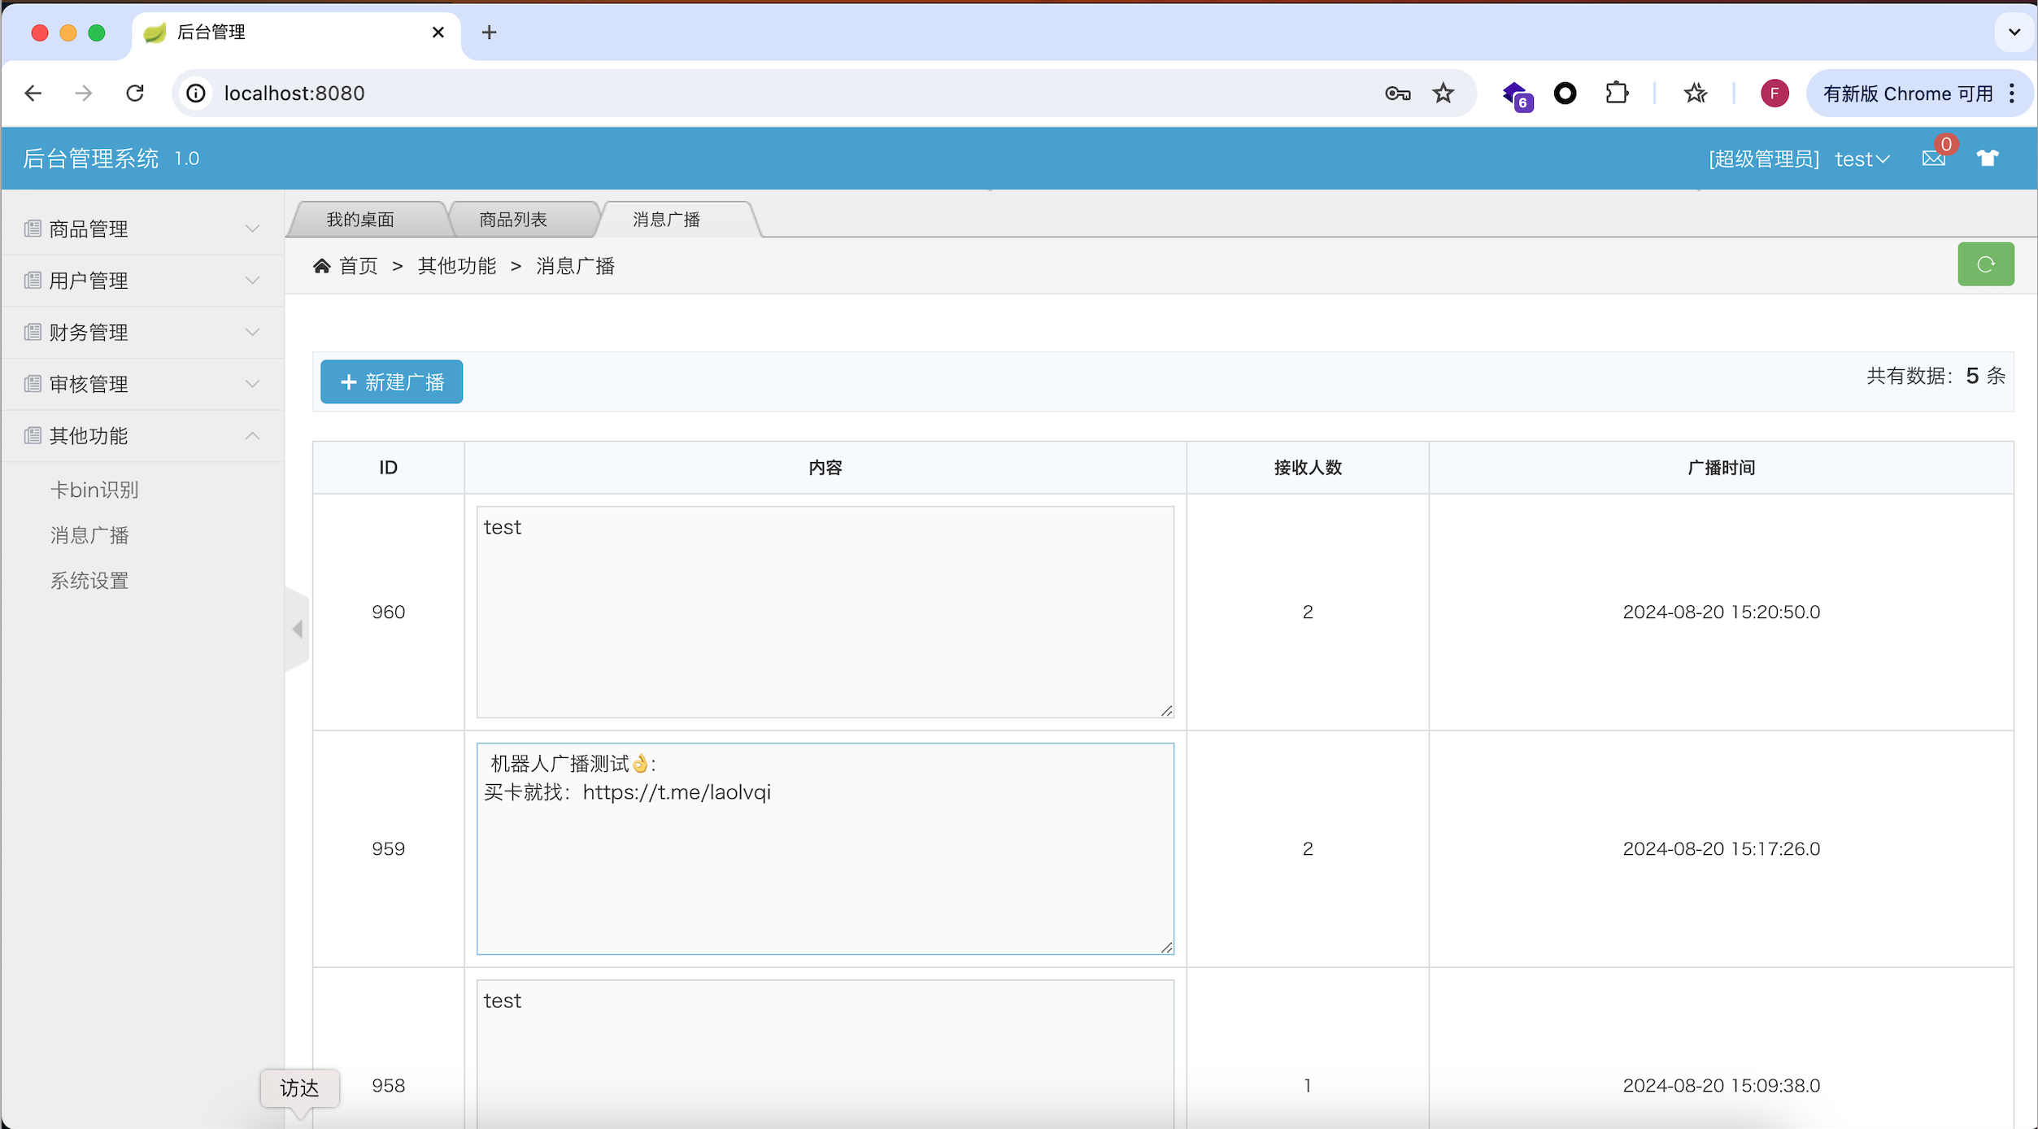The width and height of the screenshot is (2038, 1129).
Task: Collapse sidebar with the left arrow handle
Action: coord(298,629)
